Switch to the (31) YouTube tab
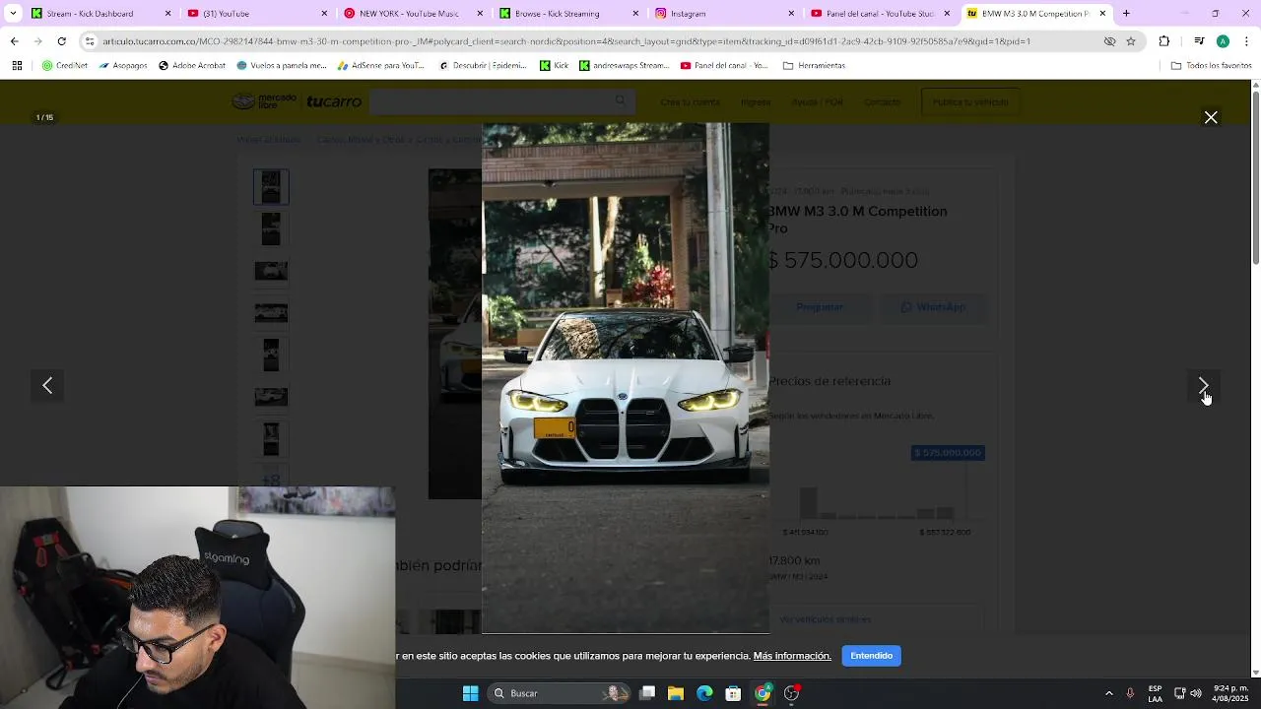This screenshot has width=1261, height=709. [x=256, y=13]
